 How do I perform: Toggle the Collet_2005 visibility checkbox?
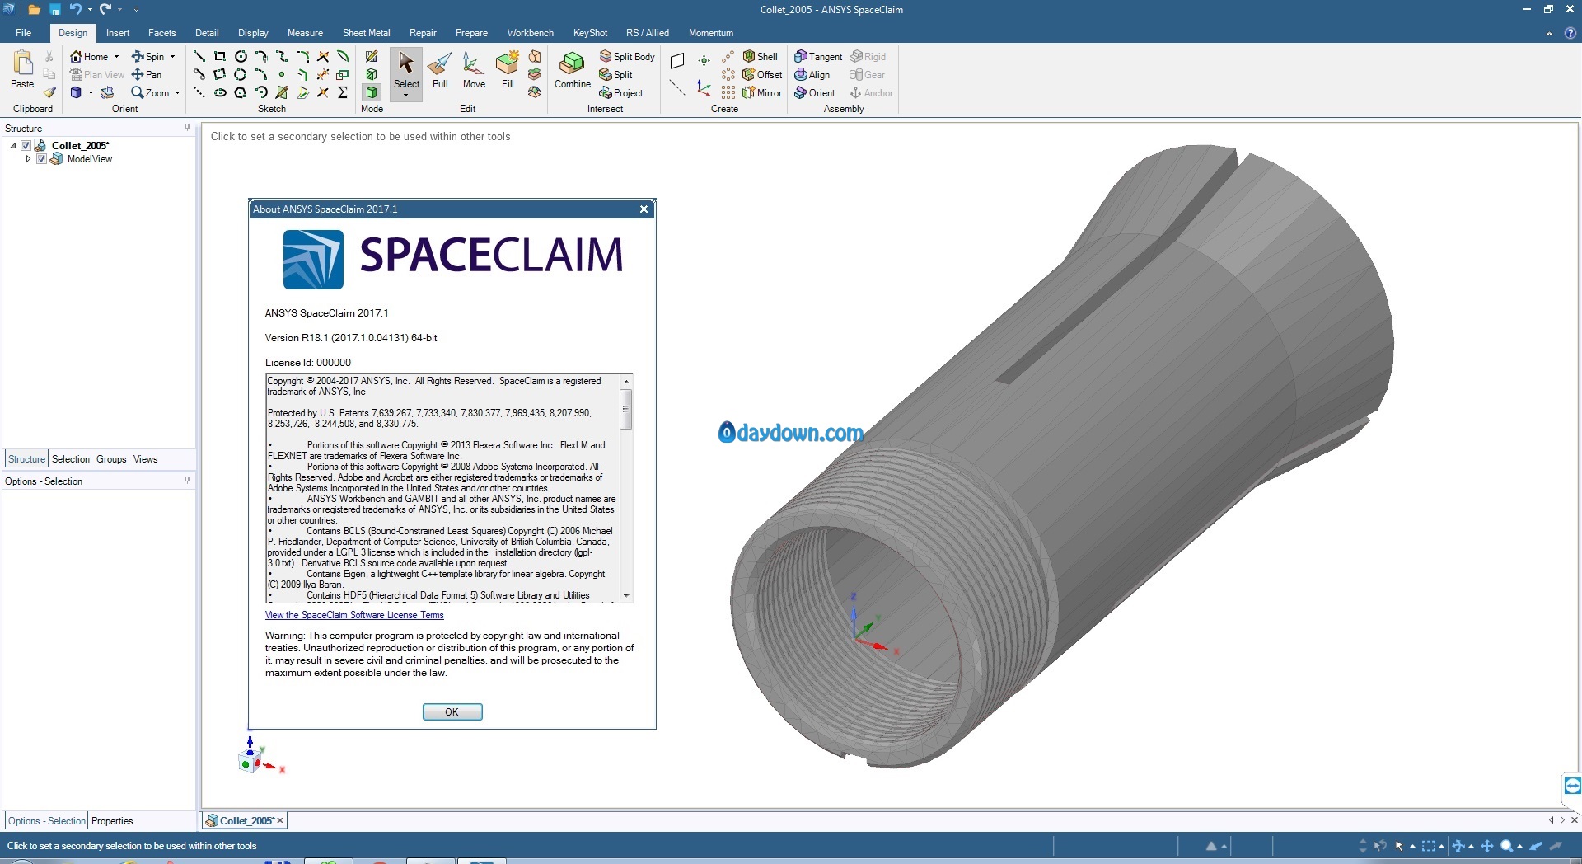26,145
